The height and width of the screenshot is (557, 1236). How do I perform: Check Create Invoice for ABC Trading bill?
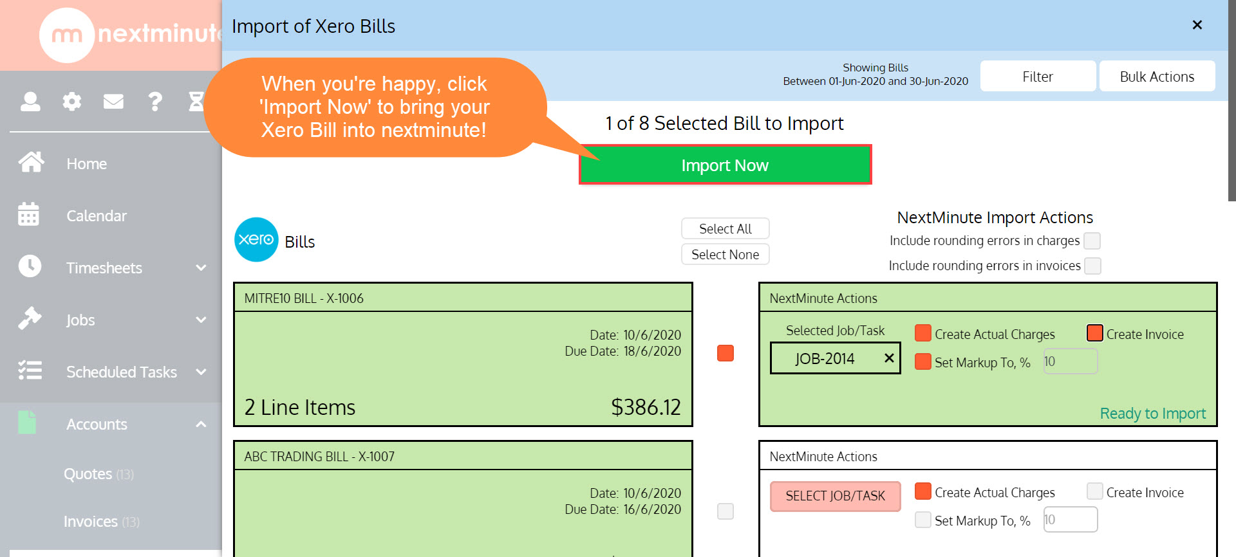coord(1095,491)
